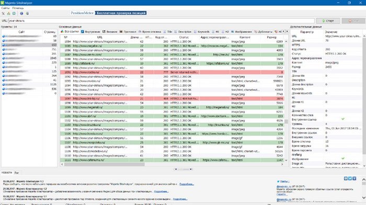This screenshot has width=366, height=205.
Task: Switch to the Внутренние links tab
Action: tap(90, 32)
